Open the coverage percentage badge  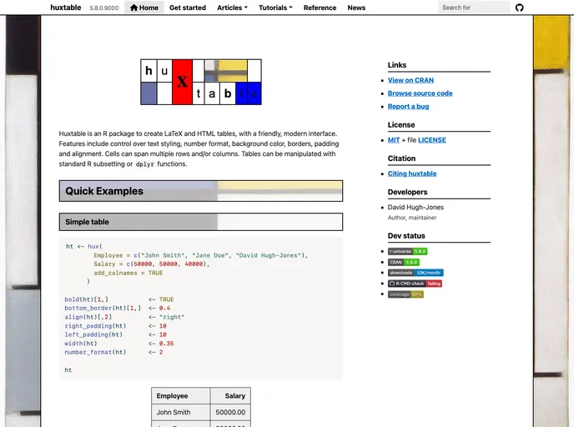coord(405,294)
